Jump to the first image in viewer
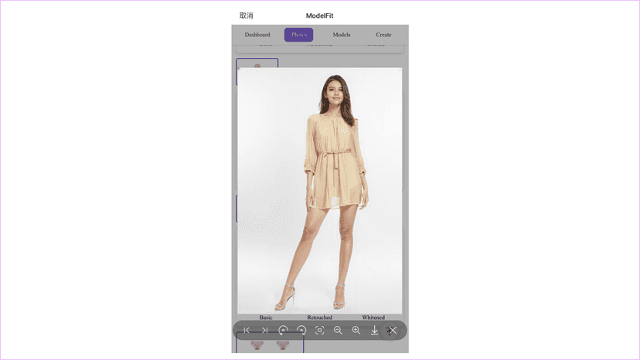 pyautogui.click(x=247, y=330)
